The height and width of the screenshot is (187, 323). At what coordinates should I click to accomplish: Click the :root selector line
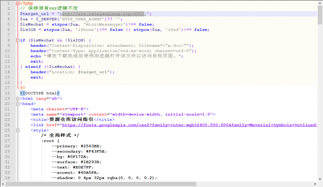pyautogui.click(x=50, y=141)
